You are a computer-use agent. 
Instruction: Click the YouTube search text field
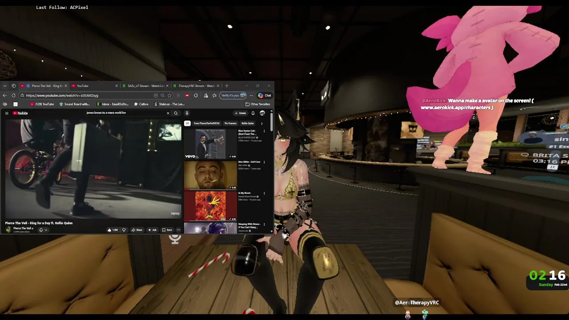point(124,113)
